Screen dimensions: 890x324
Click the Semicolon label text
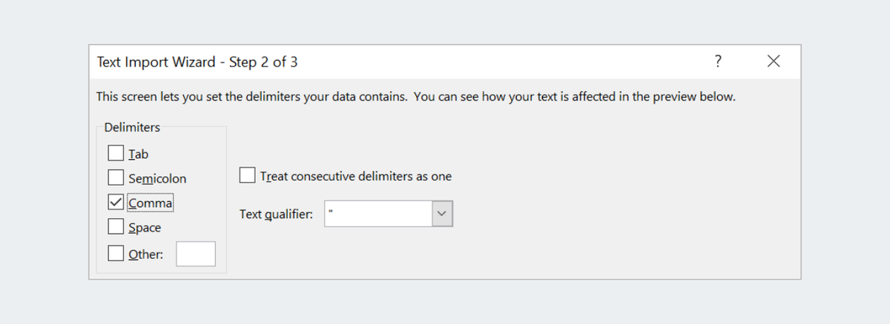(x=158, y=178)
